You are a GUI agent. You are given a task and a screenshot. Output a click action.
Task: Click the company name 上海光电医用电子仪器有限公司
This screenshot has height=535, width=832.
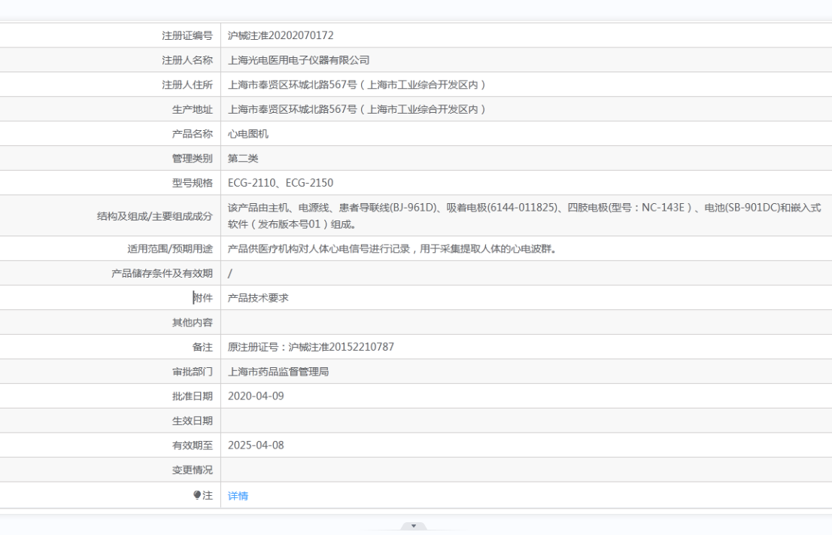pyautogui.click(x=299, y=60)
